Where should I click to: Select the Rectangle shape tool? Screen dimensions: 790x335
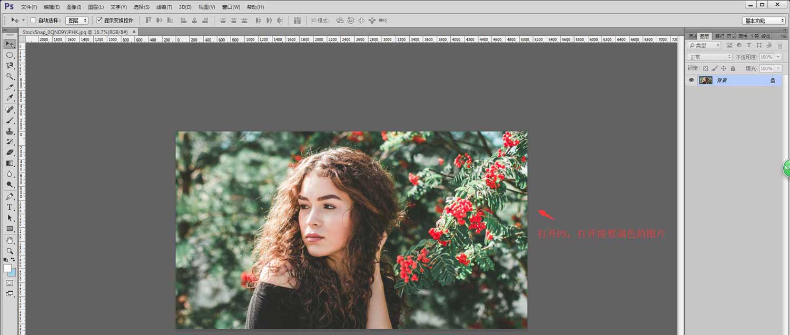point(9,229)
